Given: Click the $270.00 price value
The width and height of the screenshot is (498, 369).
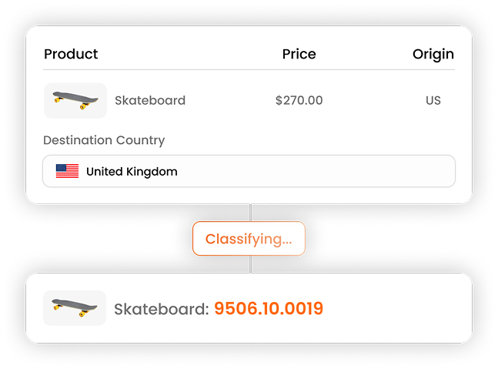Looking at the screenshot, I should point(299,100).
